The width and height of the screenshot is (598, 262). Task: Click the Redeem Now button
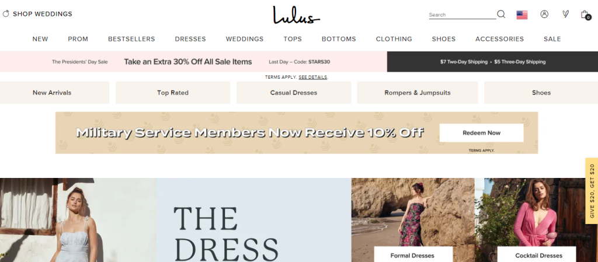click(481, 133)
